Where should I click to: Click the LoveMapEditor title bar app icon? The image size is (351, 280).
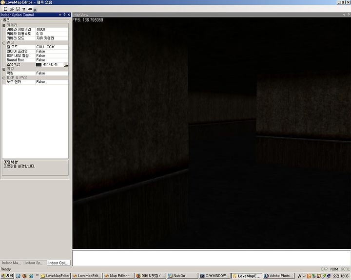coord(3,2)
